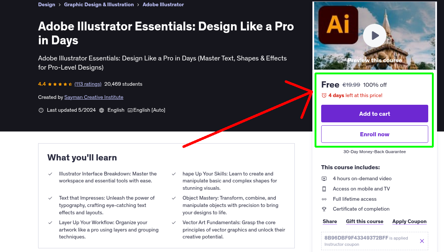Click checkmark beside hape Up Your Skills
444x252 pixels.
tap(174, 174)
